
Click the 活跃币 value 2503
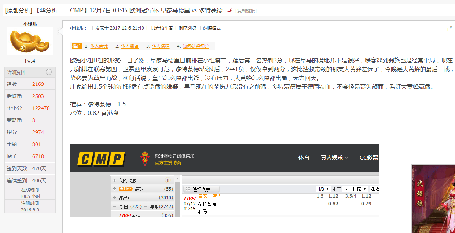tap(38, 96)
